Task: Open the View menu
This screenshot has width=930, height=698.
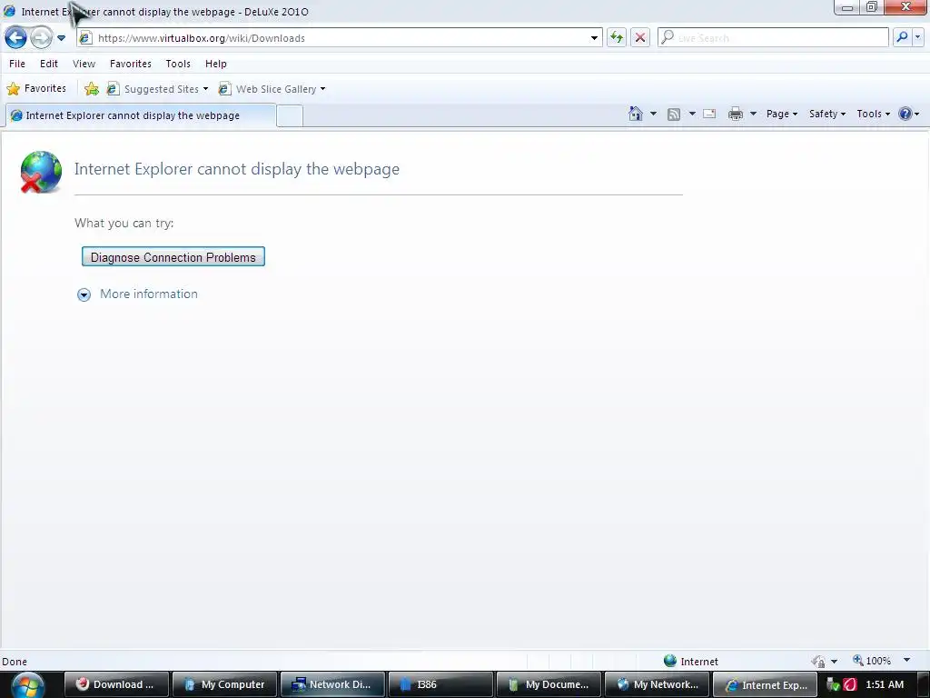Action: [x=84, y=64]
